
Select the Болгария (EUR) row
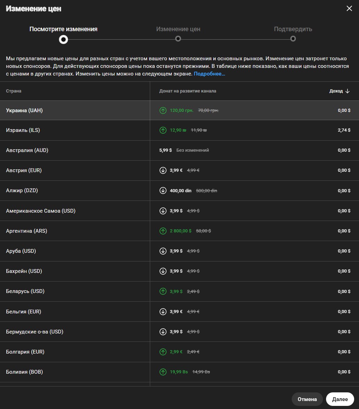180,352
